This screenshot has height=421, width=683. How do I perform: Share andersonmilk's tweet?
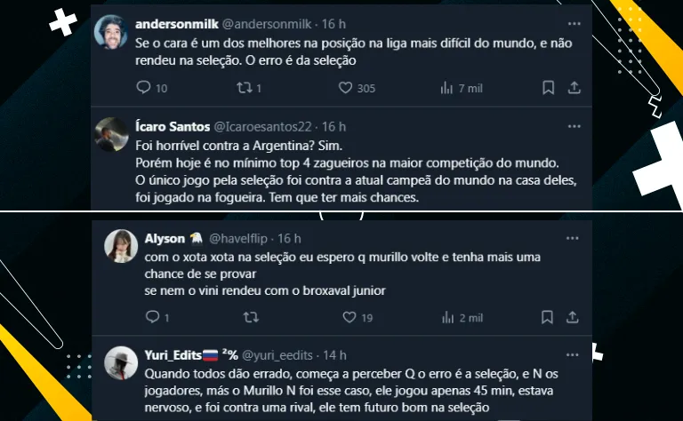click(575, 88)
